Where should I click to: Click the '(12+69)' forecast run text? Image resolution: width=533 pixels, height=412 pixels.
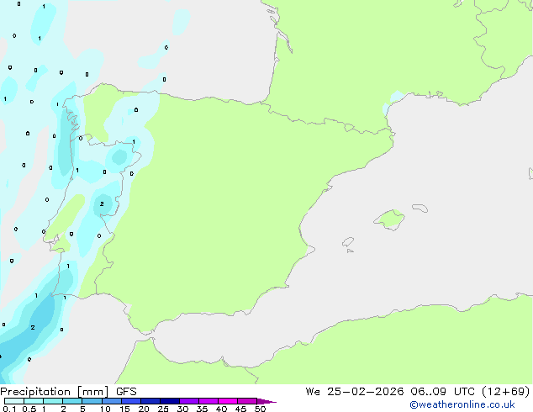pos(506,392)
